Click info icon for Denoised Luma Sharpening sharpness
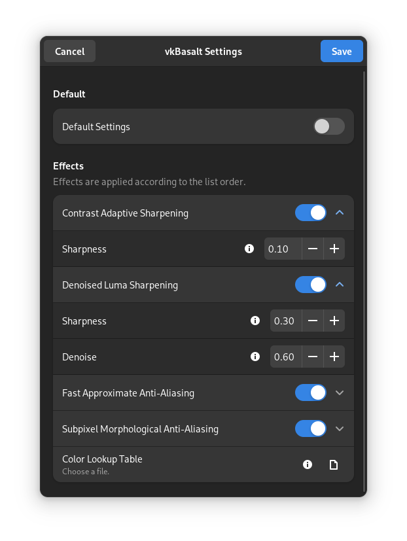Image resolution: width=407 pixels, height=541 pixels. (x=255, y=321)
